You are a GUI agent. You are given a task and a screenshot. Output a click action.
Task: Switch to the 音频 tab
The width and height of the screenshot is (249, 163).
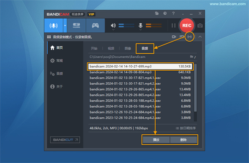coord(145,48)
